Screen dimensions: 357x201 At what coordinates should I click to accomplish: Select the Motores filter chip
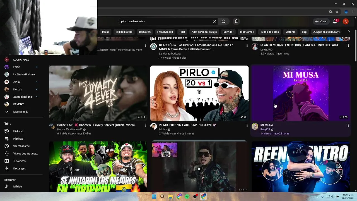[x=290, y=32]
